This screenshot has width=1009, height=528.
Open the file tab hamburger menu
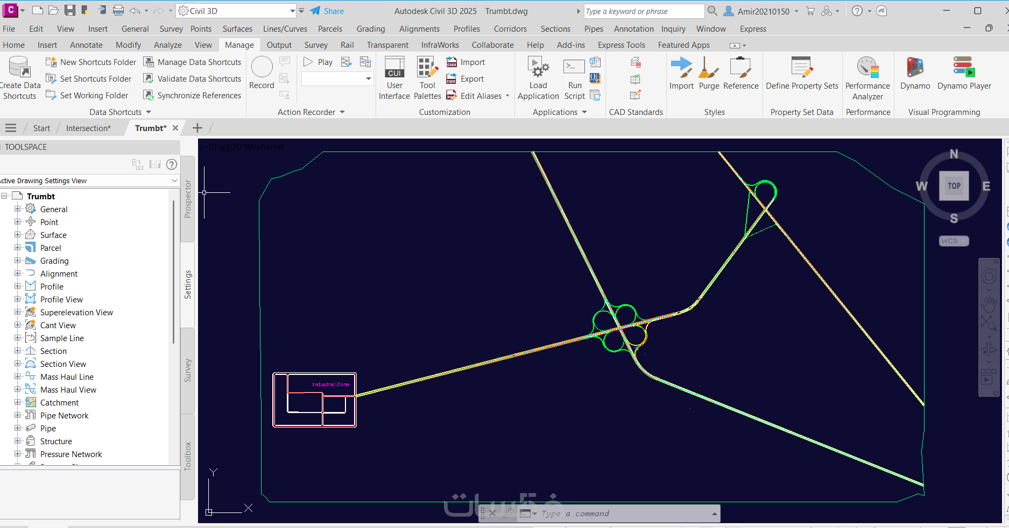pos(11,128)
